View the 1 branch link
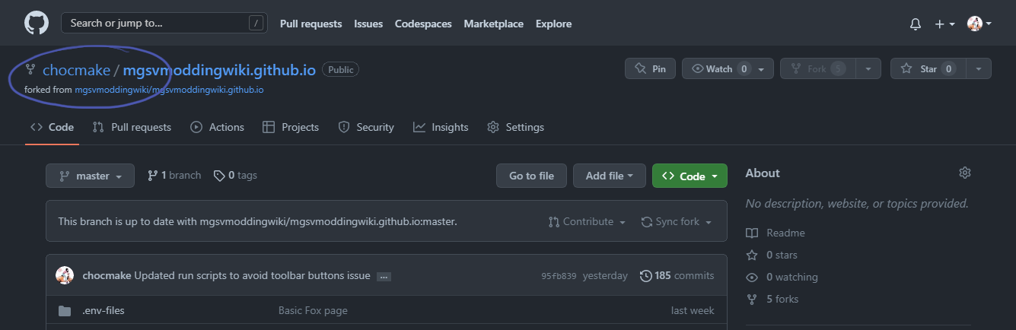Screen dimensions: 1016x330 click(x=174, y=176)
